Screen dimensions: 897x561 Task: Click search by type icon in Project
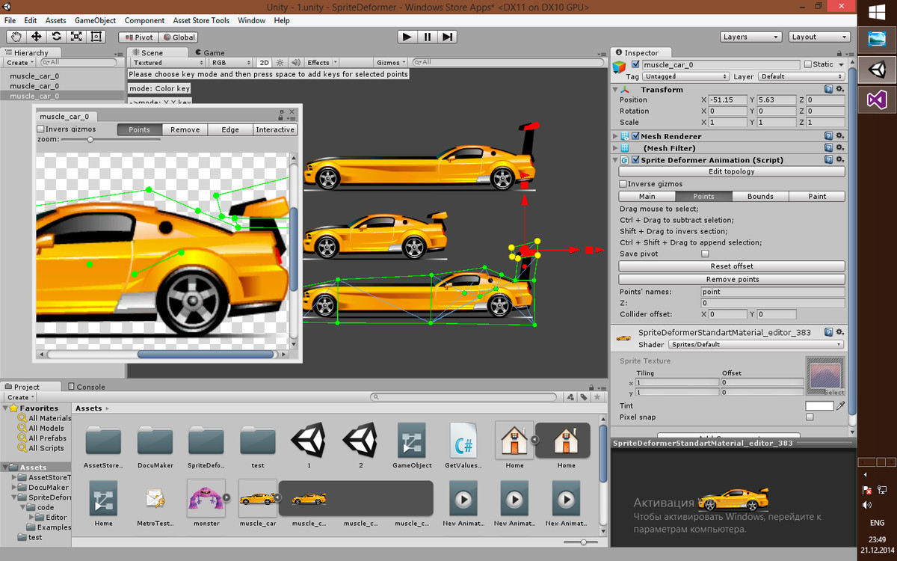pos(571,397)
